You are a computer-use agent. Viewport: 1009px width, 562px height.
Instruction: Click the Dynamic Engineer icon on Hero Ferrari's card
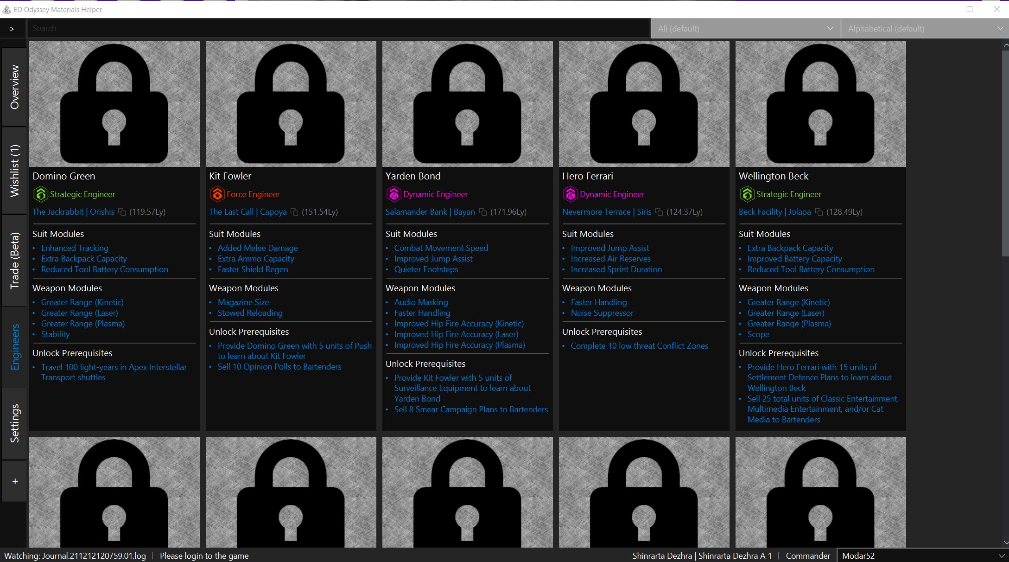571,194
